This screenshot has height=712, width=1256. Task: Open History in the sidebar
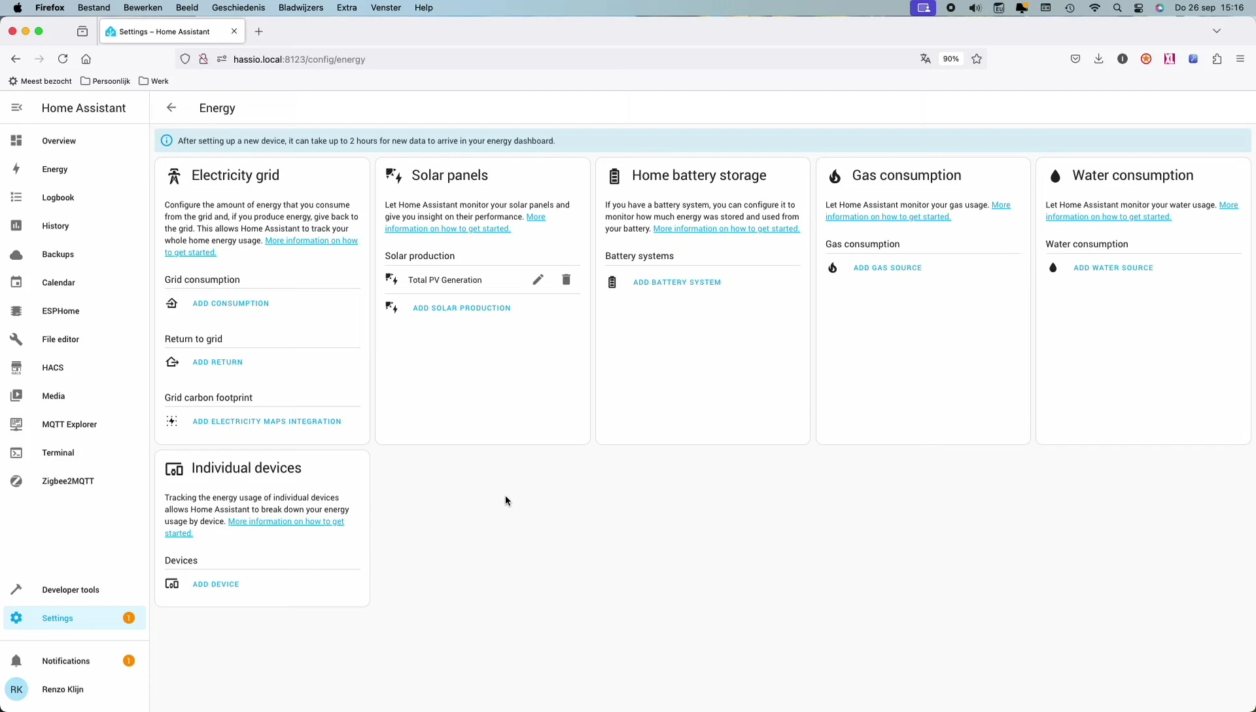click(x=75, y=226)
